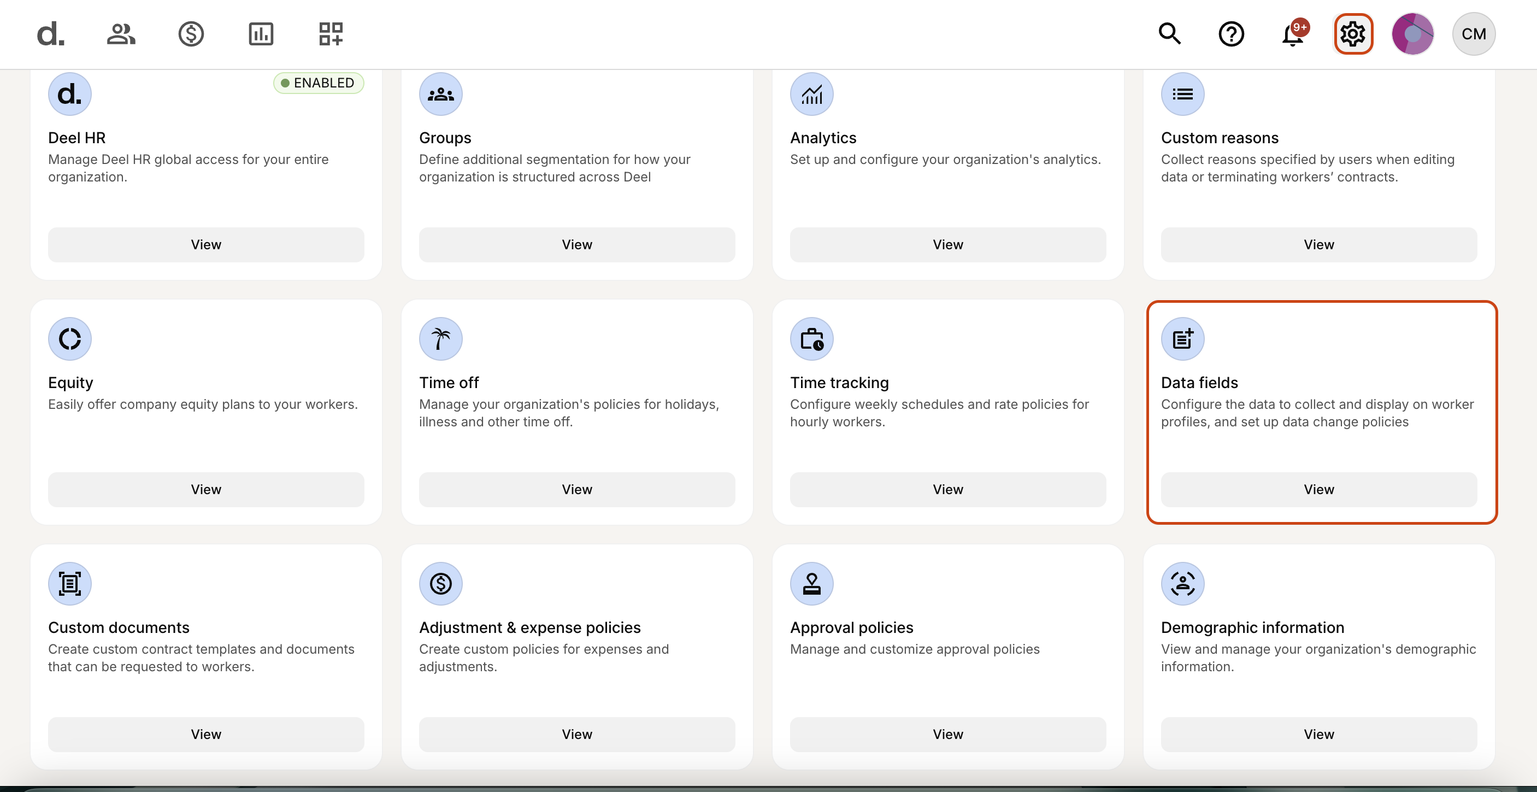Click the settings gear icon
Image resolution: width=1537 pixels, height=792 pixels.
[1353, 34]
